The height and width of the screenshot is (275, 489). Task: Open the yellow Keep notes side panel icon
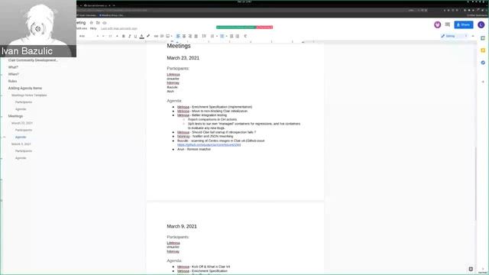tap(483, 50)
